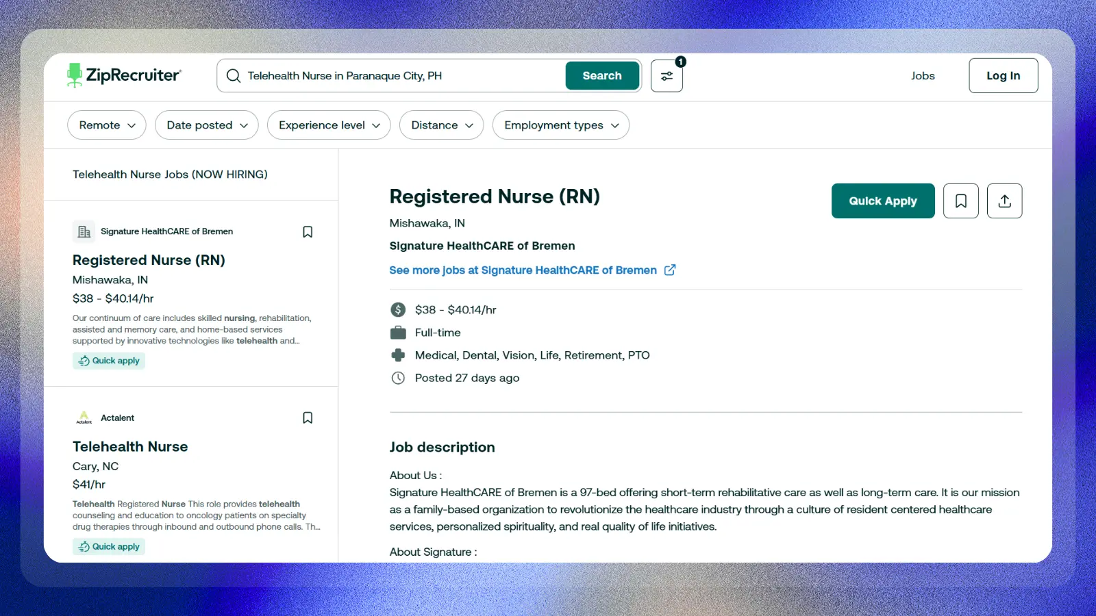This screenshot has width=1096, height=616.
Task: Click $38 - $40.14/hr in job details
Action: [456, 309]
